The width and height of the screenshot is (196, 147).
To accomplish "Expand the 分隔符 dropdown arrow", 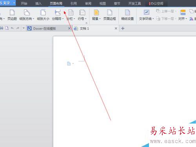I will 63,19.
